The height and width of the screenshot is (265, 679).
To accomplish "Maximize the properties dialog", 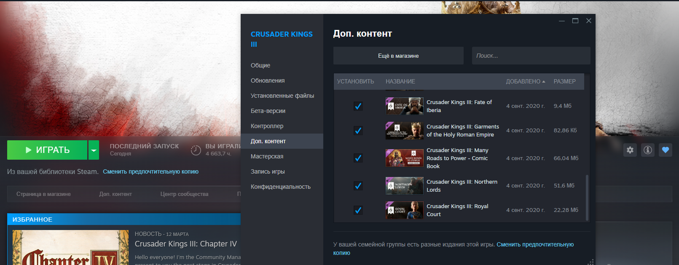I will 575,21.
